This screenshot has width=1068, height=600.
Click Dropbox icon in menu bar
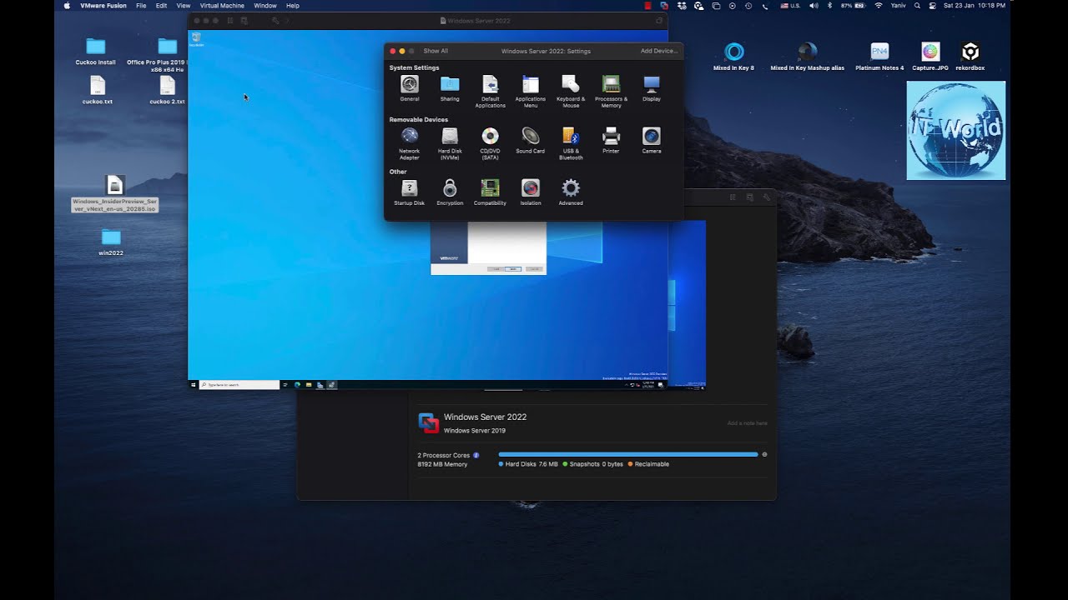coord(682,5)
